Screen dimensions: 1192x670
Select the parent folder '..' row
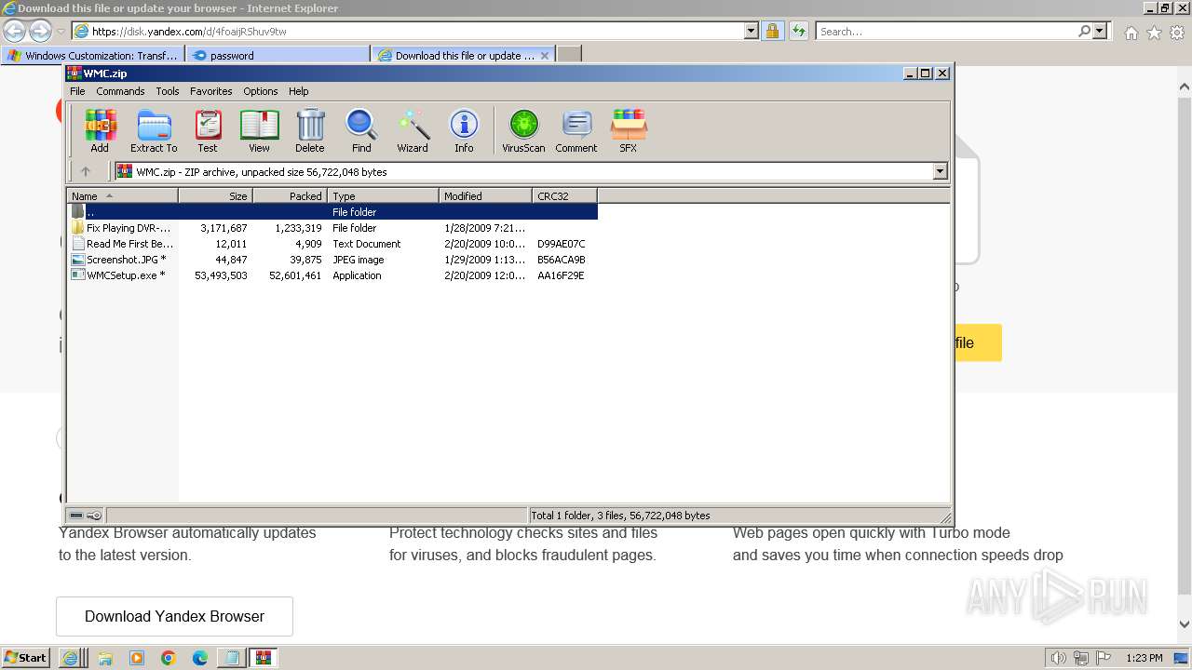332,212
